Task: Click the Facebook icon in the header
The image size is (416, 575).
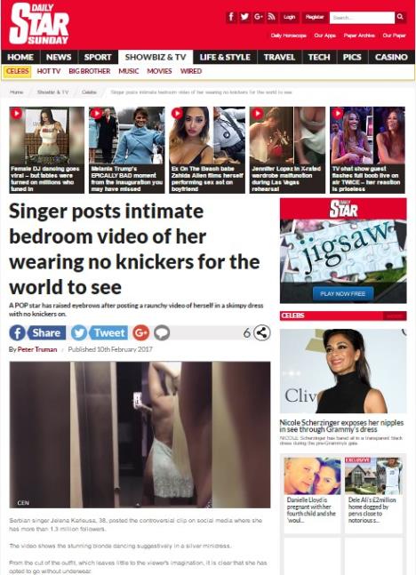Action: [x=231, y=17]
